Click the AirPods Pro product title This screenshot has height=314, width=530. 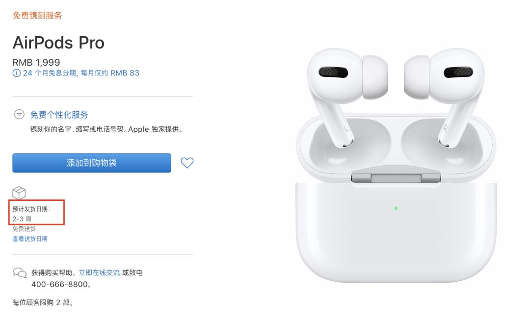coord(58,43)
